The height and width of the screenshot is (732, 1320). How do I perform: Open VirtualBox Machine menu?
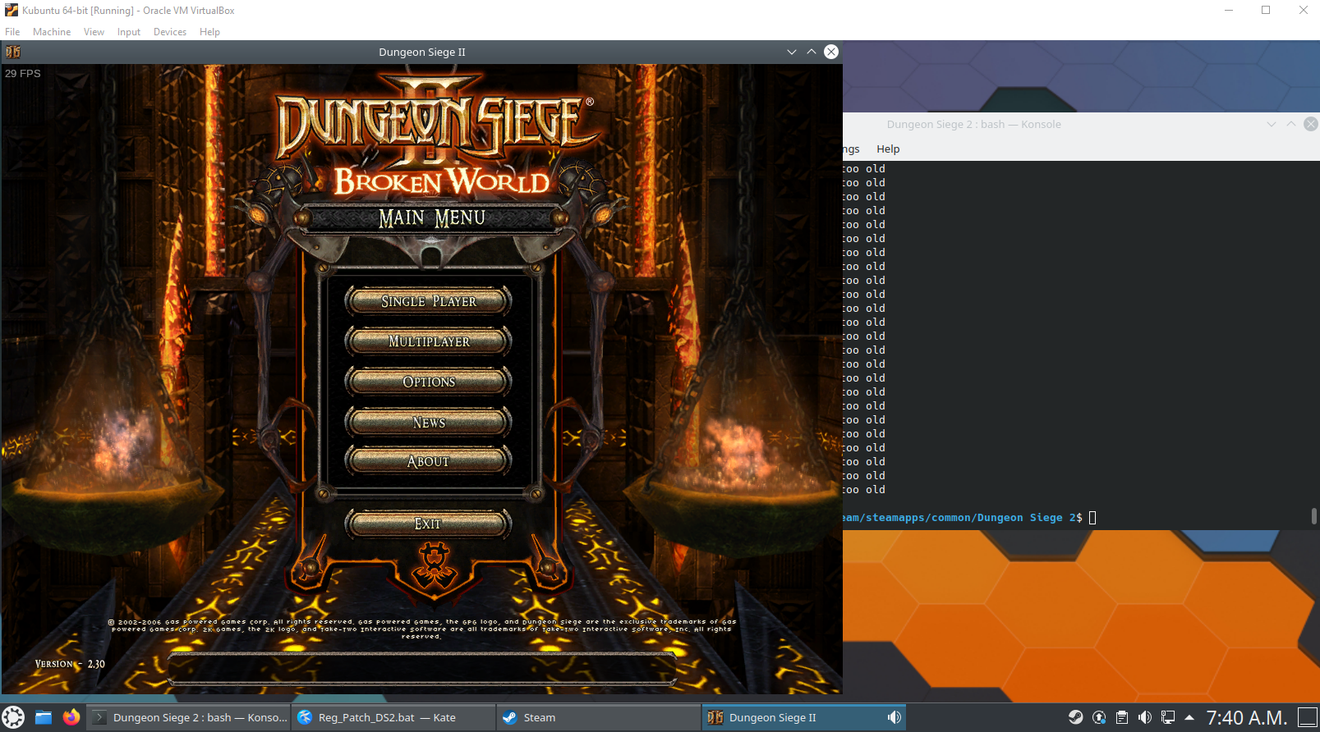click(x=52, y=32)
